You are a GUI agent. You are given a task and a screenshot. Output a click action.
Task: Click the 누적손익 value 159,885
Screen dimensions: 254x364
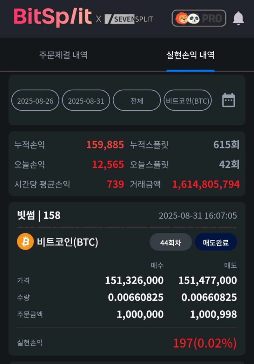tap(104, 145)
